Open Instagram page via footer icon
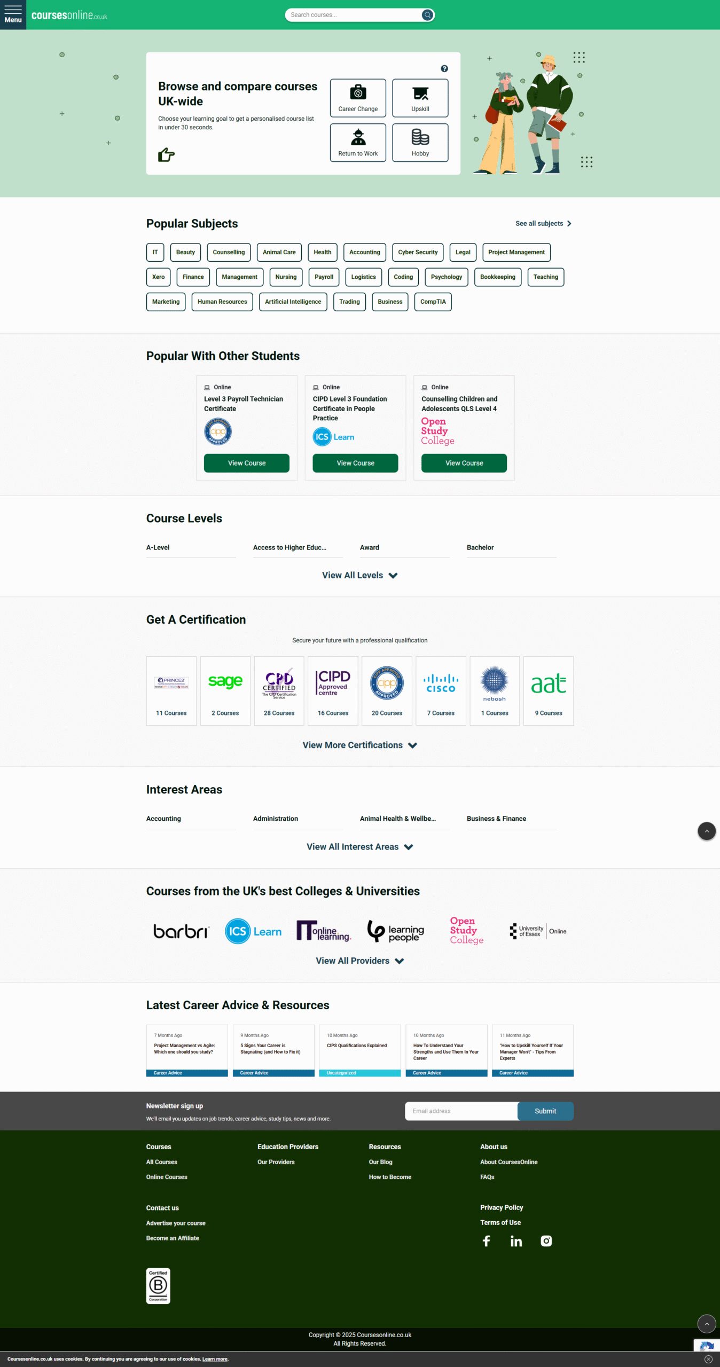Viewport: 720px width, 1367px height. (x=546, y=1241)
